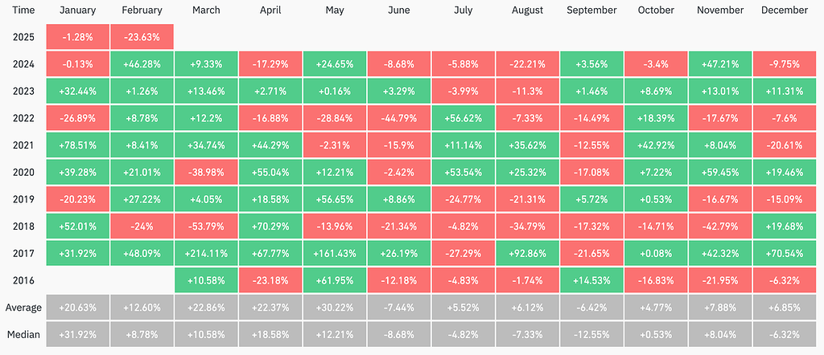
Task: Select the Time header cell
Action: [23, 10]
